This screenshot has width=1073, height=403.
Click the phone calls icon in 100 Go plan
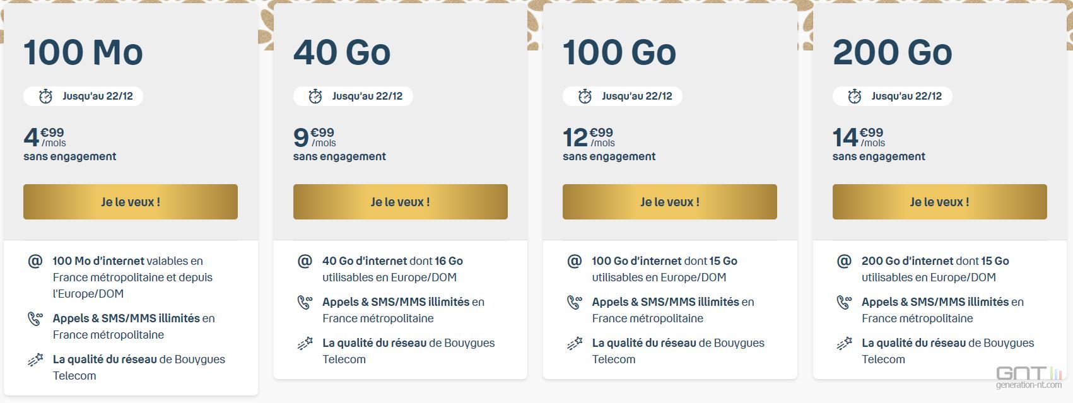(575, 302)
